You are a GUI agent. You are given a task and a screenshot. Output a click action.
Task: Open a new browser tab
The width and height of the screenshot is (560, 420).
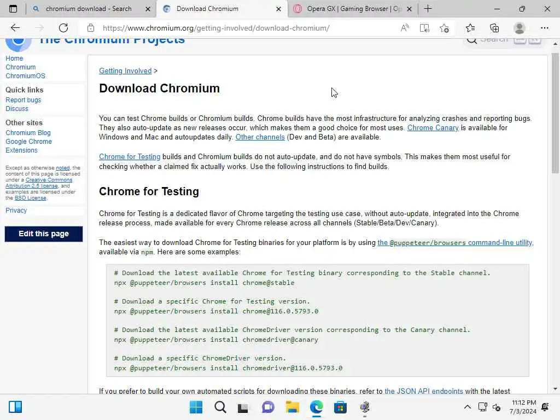point(428,9)
